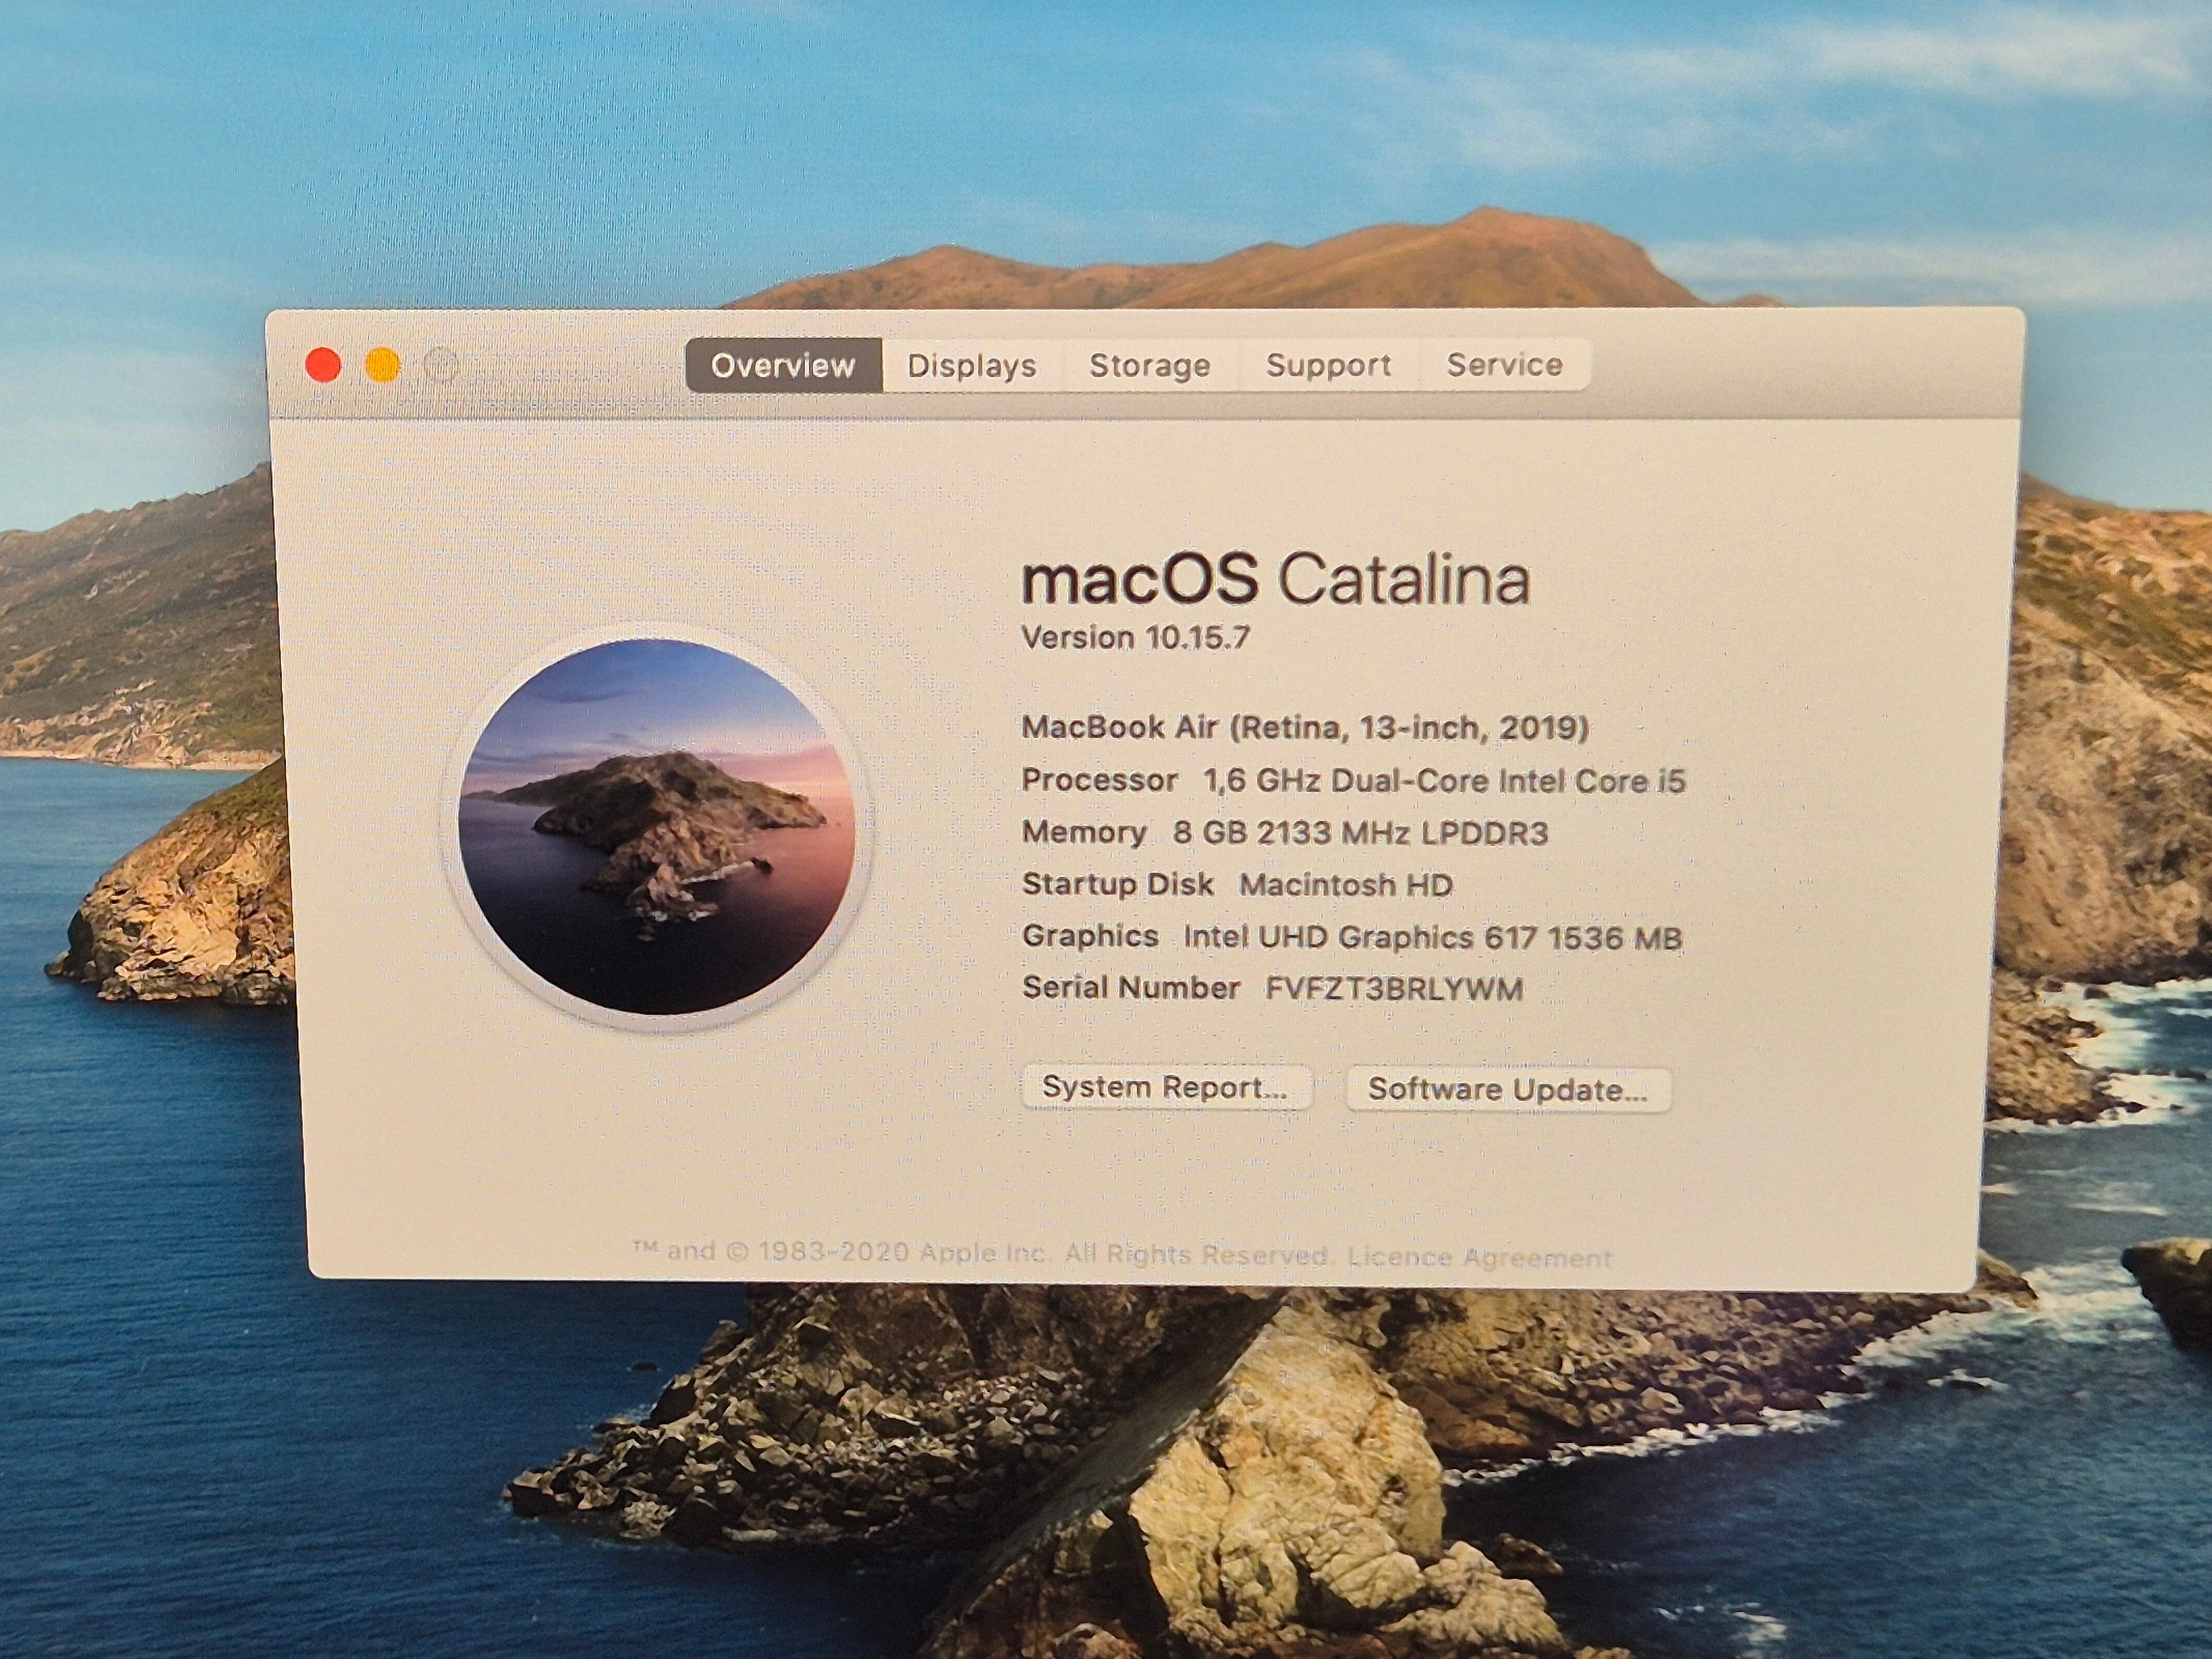
Task: Open System Report
Action: tap(1166, 1087)
